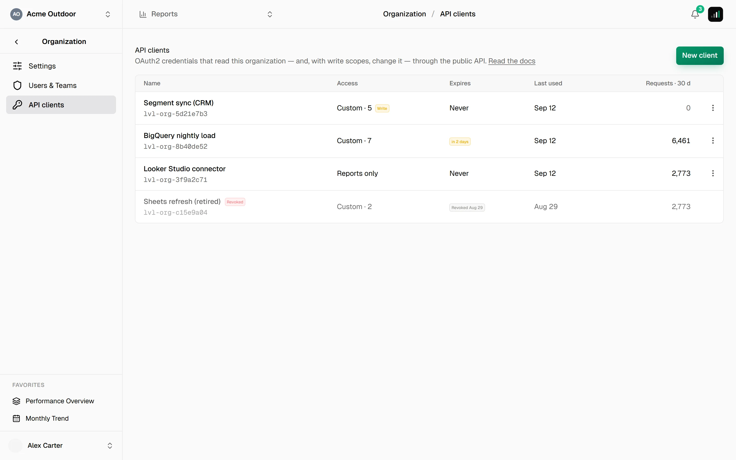Click Organization in the breadcrumb

[x=404, y=14]
